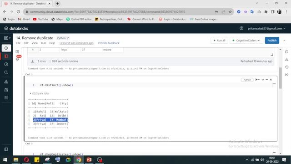The image size is (291, 164).
Task: Click the '5 rows' result count
Action: [x=41, y=61]
